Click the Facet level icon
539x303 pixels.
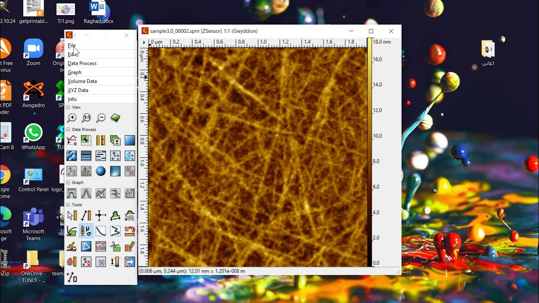[x=72, y=156]
